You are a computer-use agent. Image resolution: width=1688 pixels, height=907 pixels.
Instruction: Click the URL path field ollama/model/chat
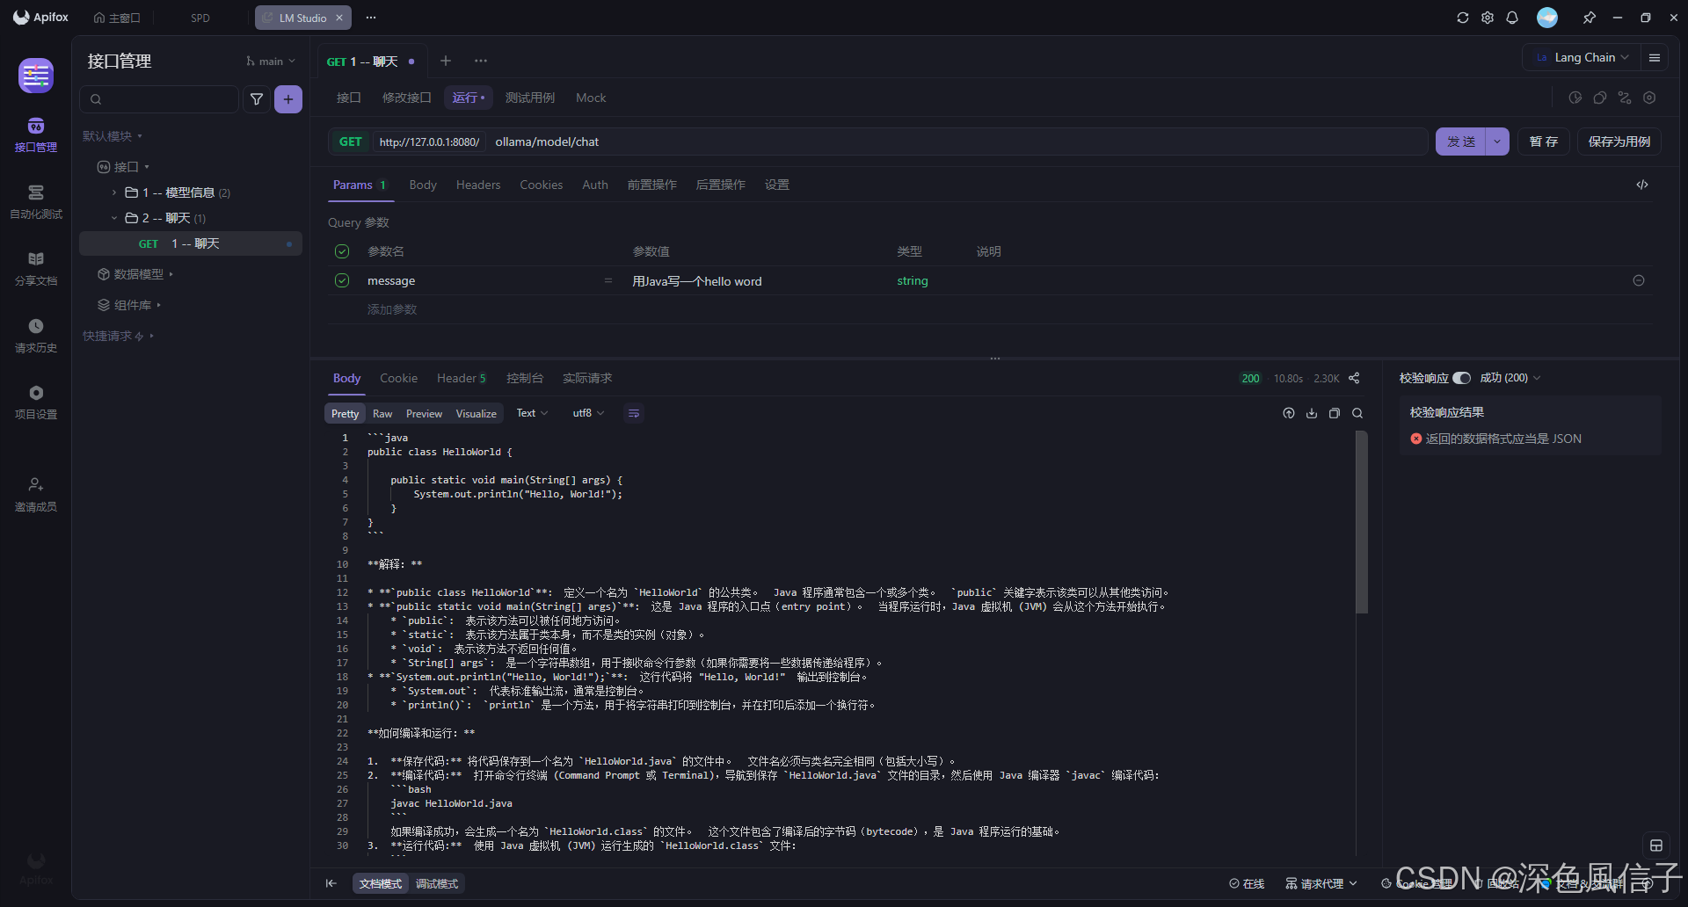pos(958,141)
